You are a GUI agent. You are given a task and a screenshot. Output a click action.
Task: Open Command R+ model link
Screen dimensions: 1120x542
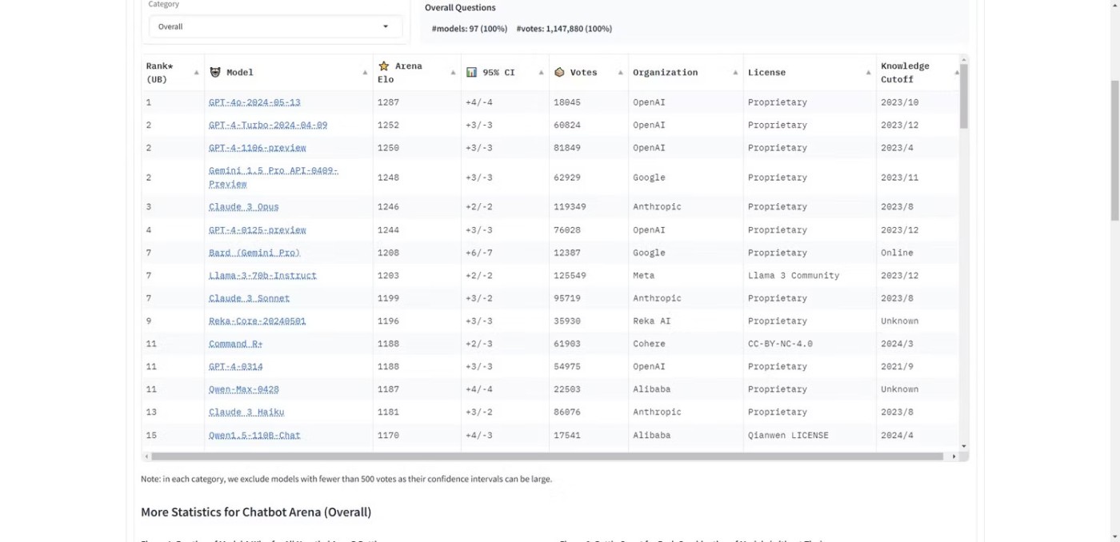click(236, 344)
